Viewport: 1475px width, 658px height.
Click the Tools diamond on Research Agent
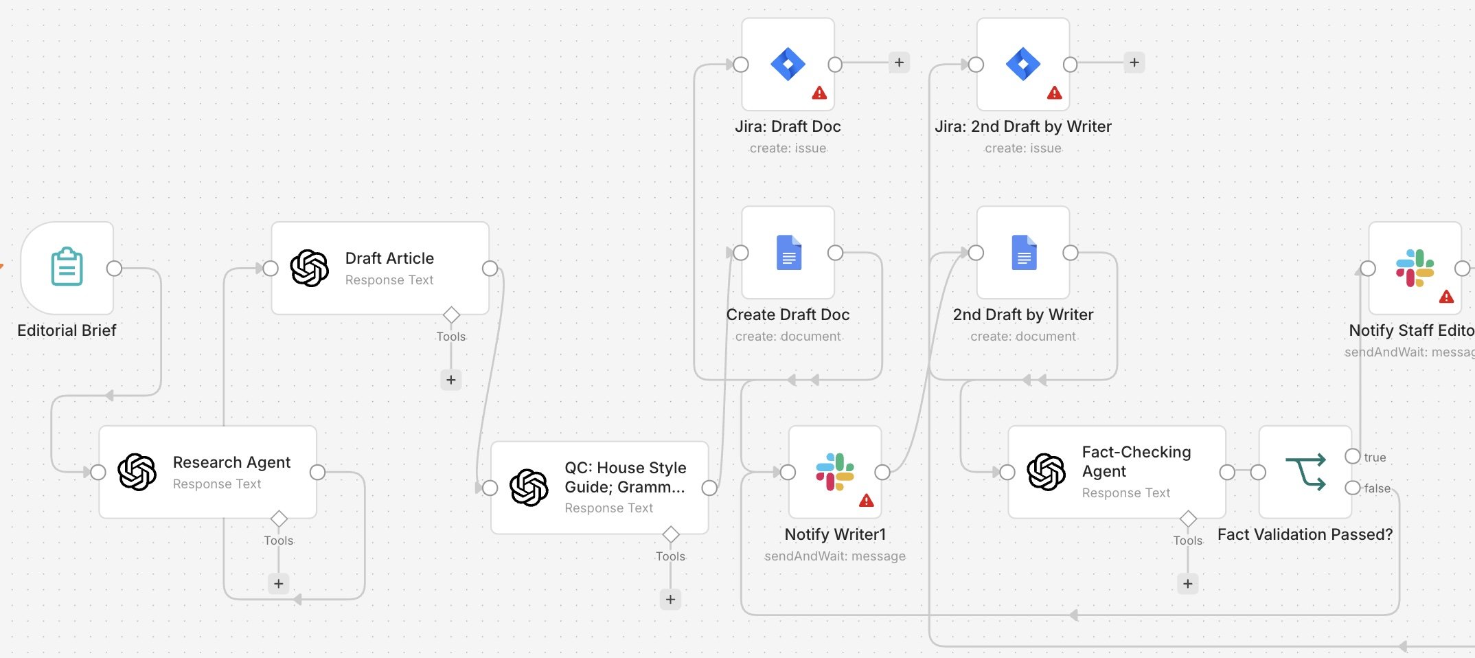tap(279, 519)
